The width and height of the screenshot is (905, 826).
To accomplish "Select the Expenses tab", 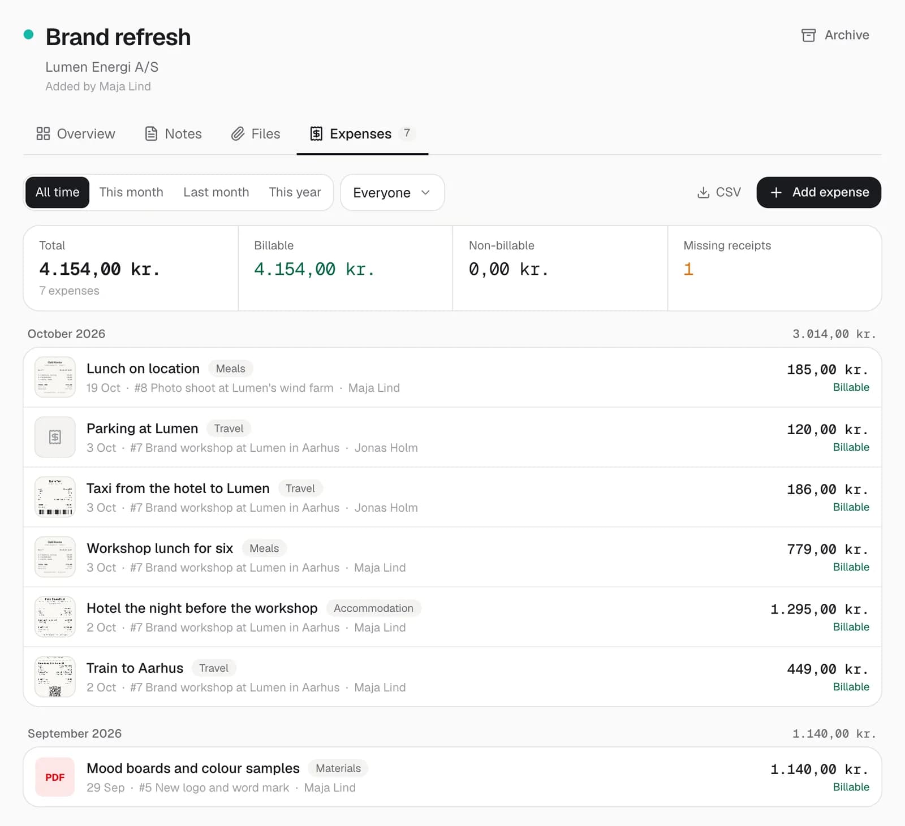I will pos(363,134).
